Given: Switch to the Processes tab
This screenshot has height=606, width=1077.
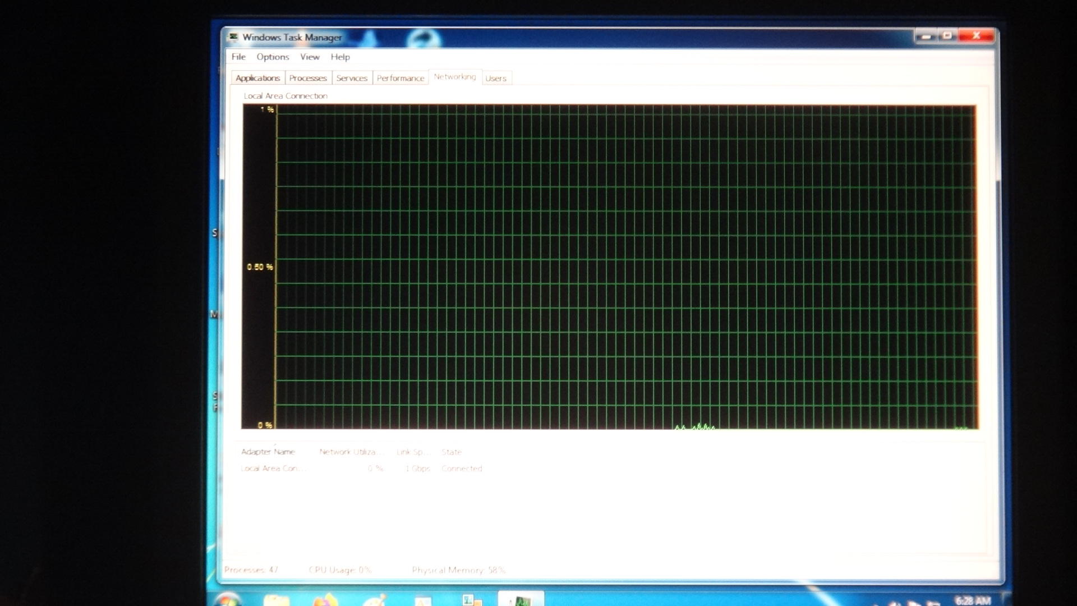Looking at the screenshot, I should click(308, 78).
